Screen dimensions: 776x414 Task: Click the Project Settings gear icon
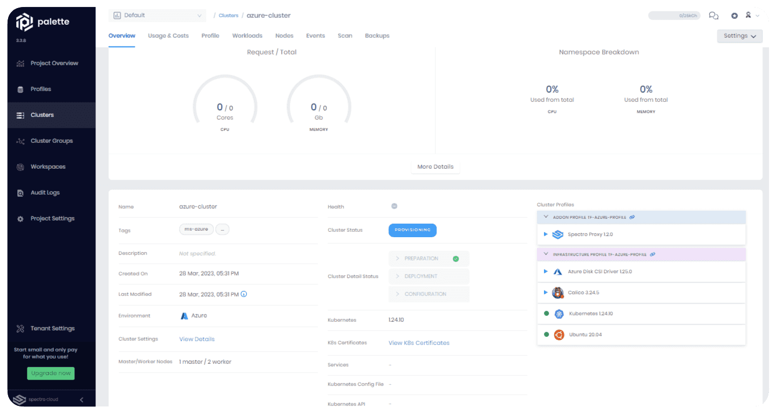coord(21,219)
